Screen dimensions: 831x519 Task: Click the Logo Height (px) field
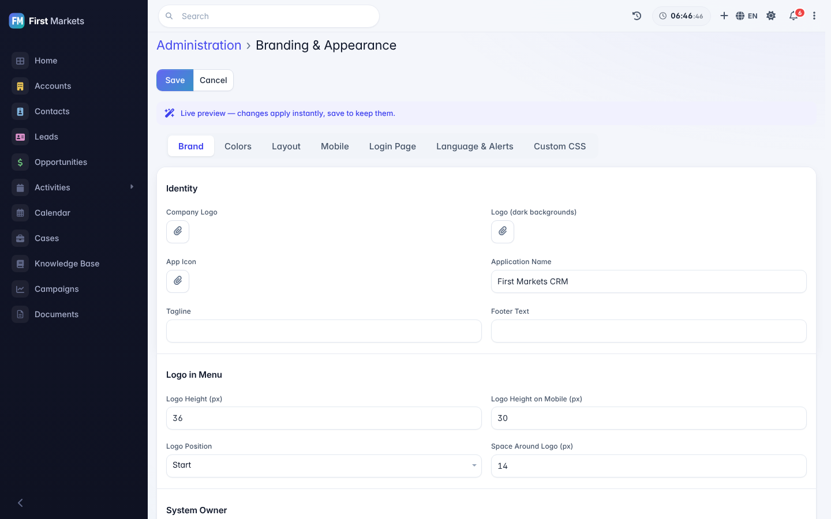[x=324, y=418]
